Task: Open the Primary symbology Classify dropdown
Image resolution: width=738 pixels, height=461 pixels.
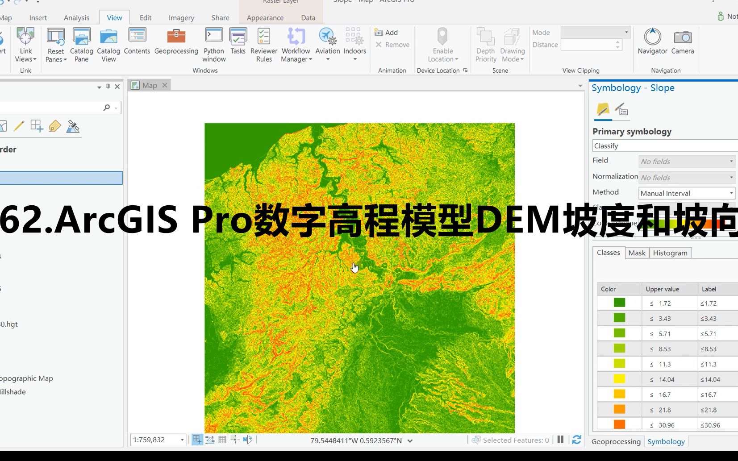Action: click(665, 146)
